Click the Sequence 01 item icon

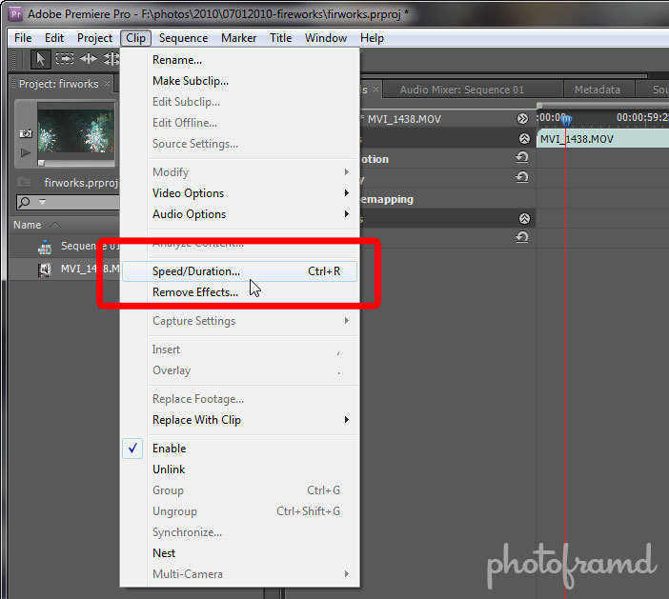[x=45, y=247]
